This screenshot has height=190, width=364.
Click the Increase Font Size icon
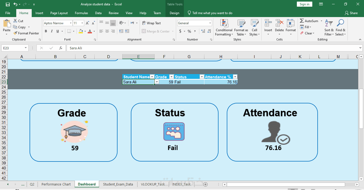click(x=87, y=23)
